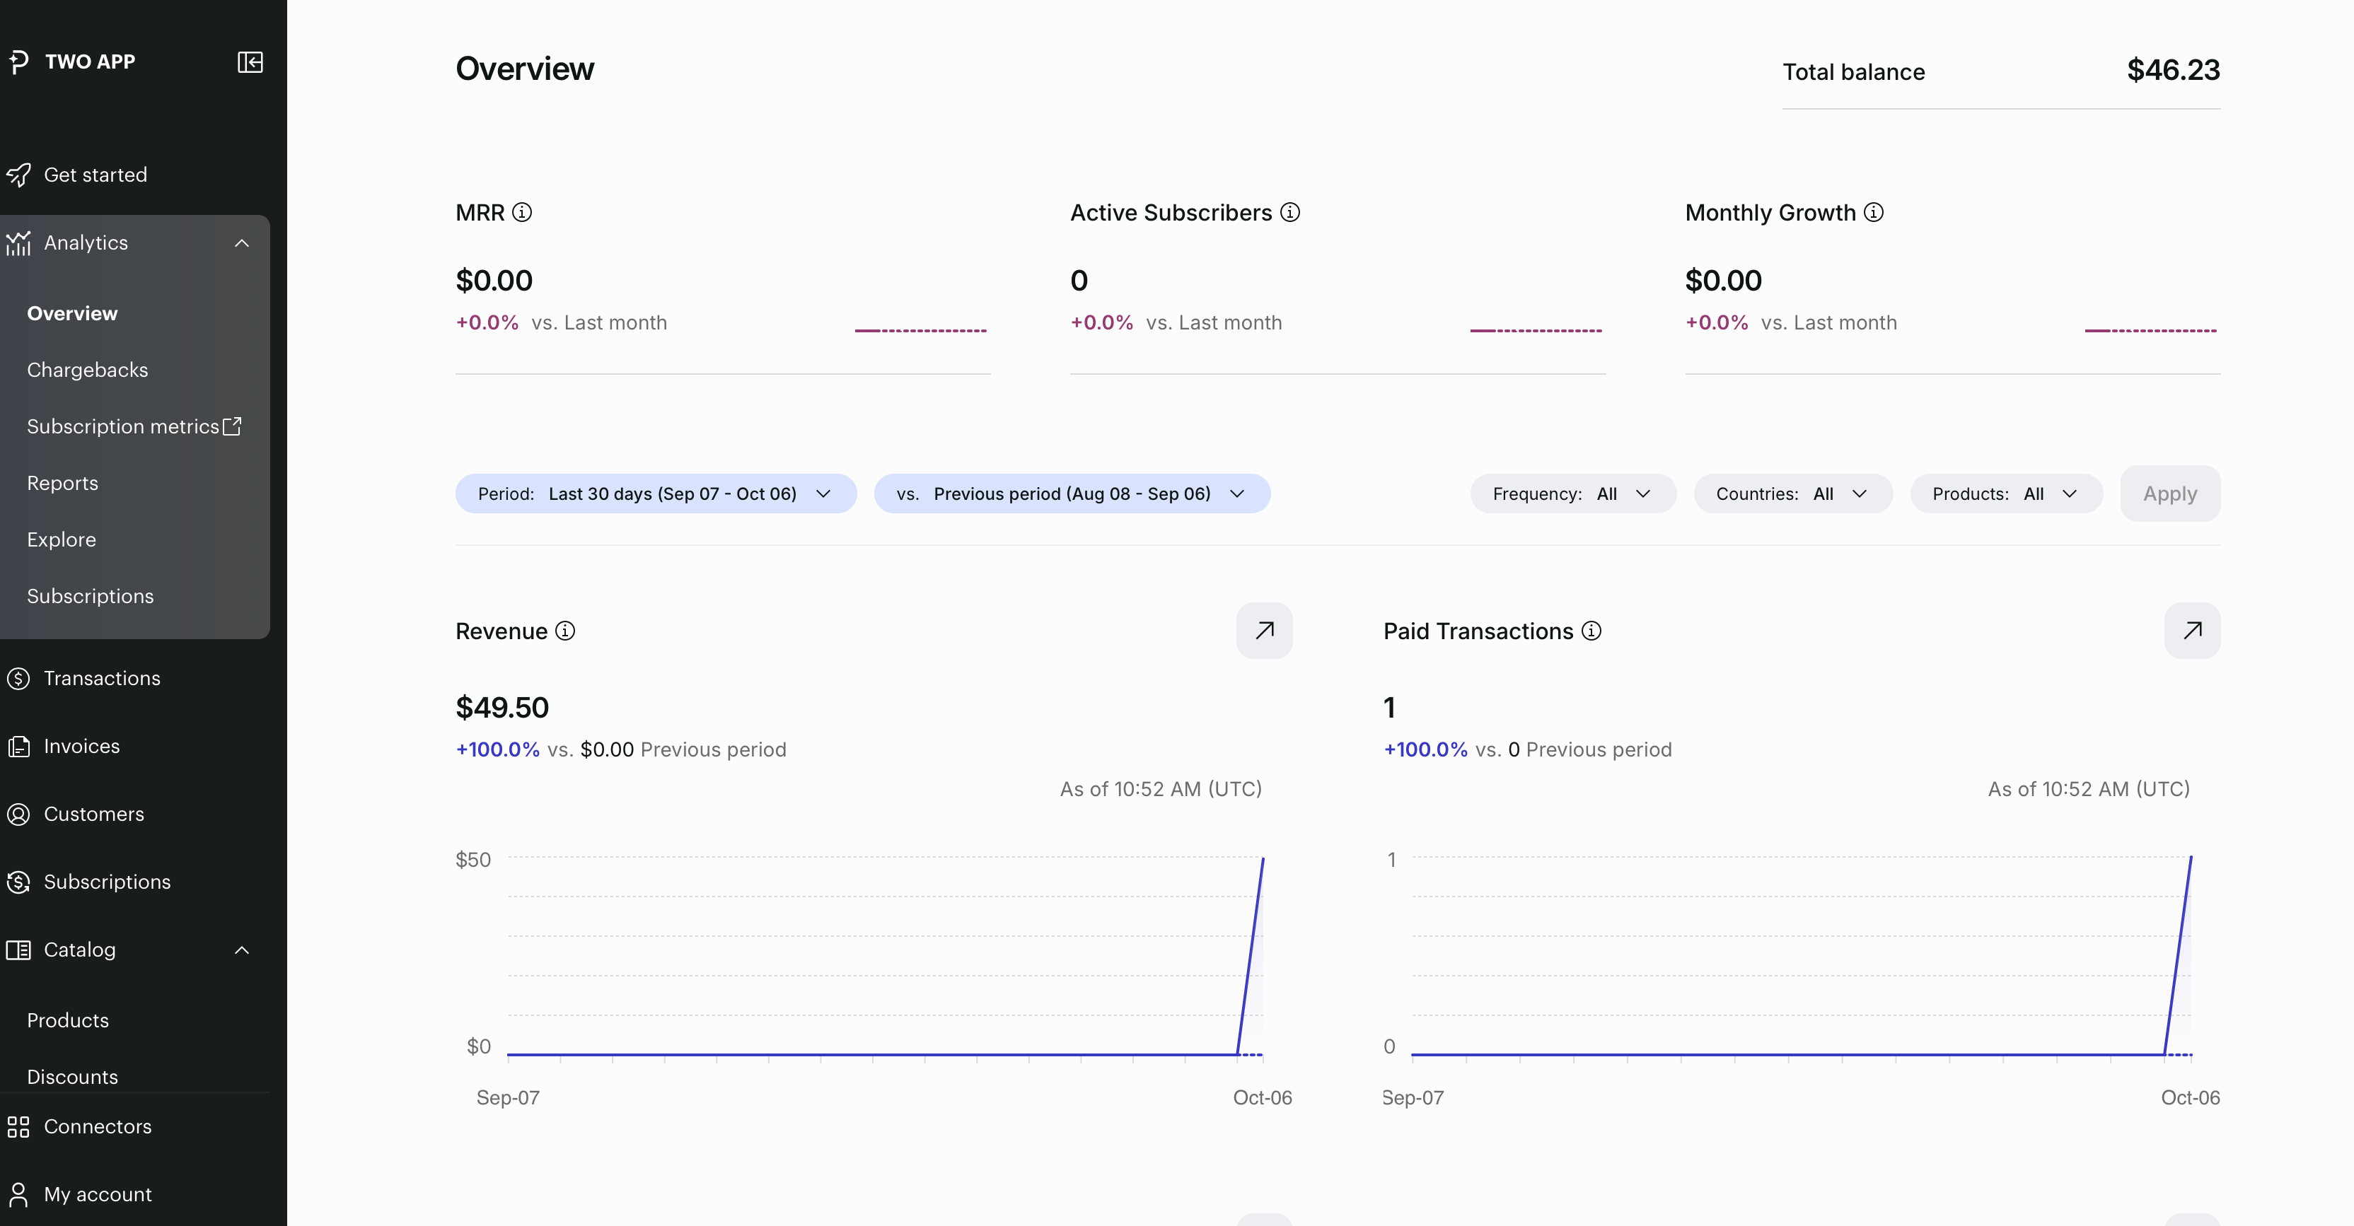Open the vs. Previous period dropdown
This screenshot has height=1226, width=2354.
pos(1072,494)
